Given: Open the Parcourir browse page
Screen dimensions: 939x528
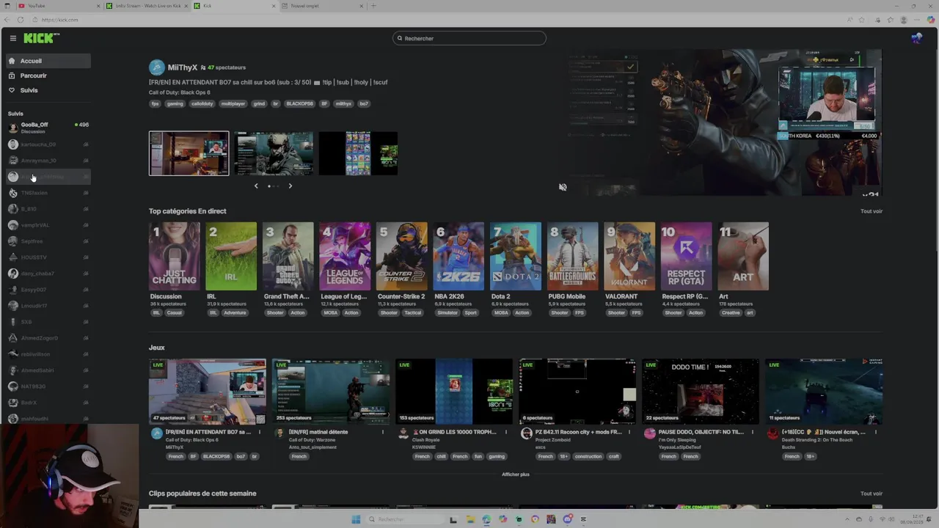Looking at the screenshot, I should 48,76.
